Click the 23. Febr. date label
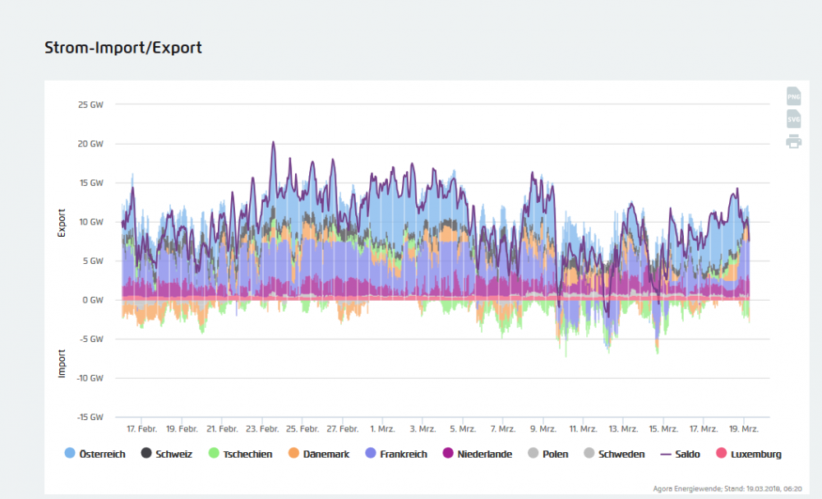 [x=263, y=429]
